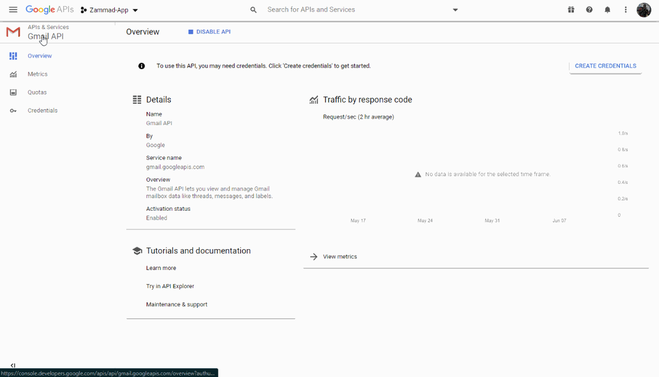Screen dimensions: 659x377
Task: Click the search magnifier icon
Action: pos(253,10)
